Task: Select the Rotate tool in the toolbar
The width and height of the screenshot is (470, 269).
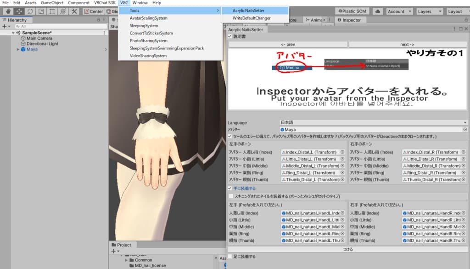Action: pyautogui.click(x=30, y=11)
